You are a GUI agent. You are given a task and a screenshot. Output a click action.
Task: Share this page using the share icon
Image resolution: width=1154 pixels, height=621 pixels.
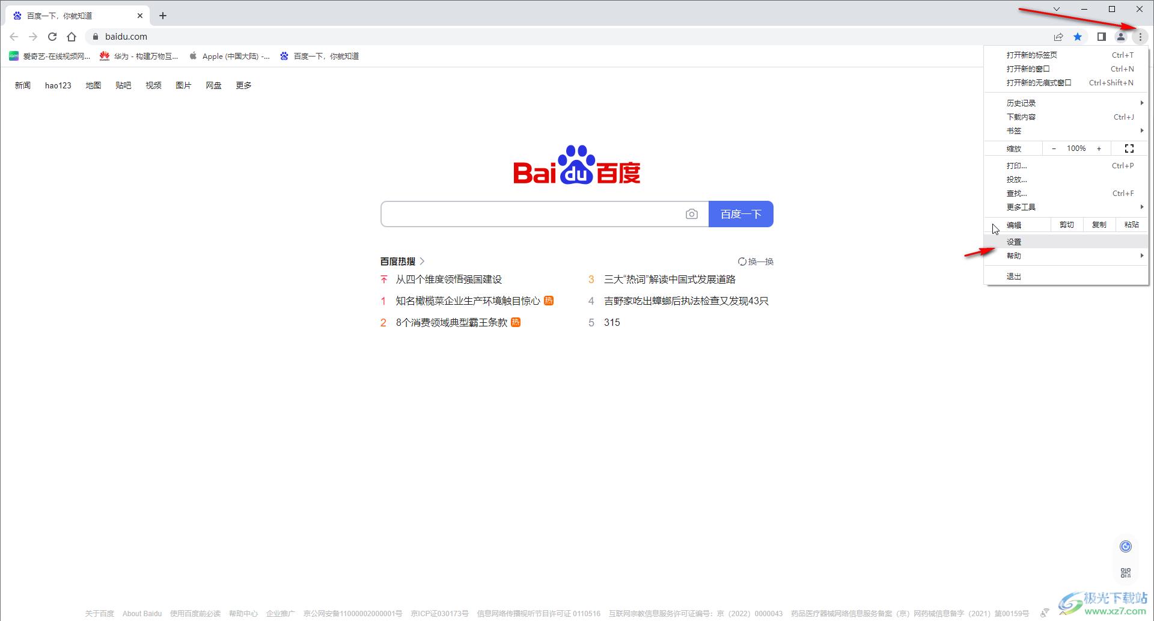1058,37
